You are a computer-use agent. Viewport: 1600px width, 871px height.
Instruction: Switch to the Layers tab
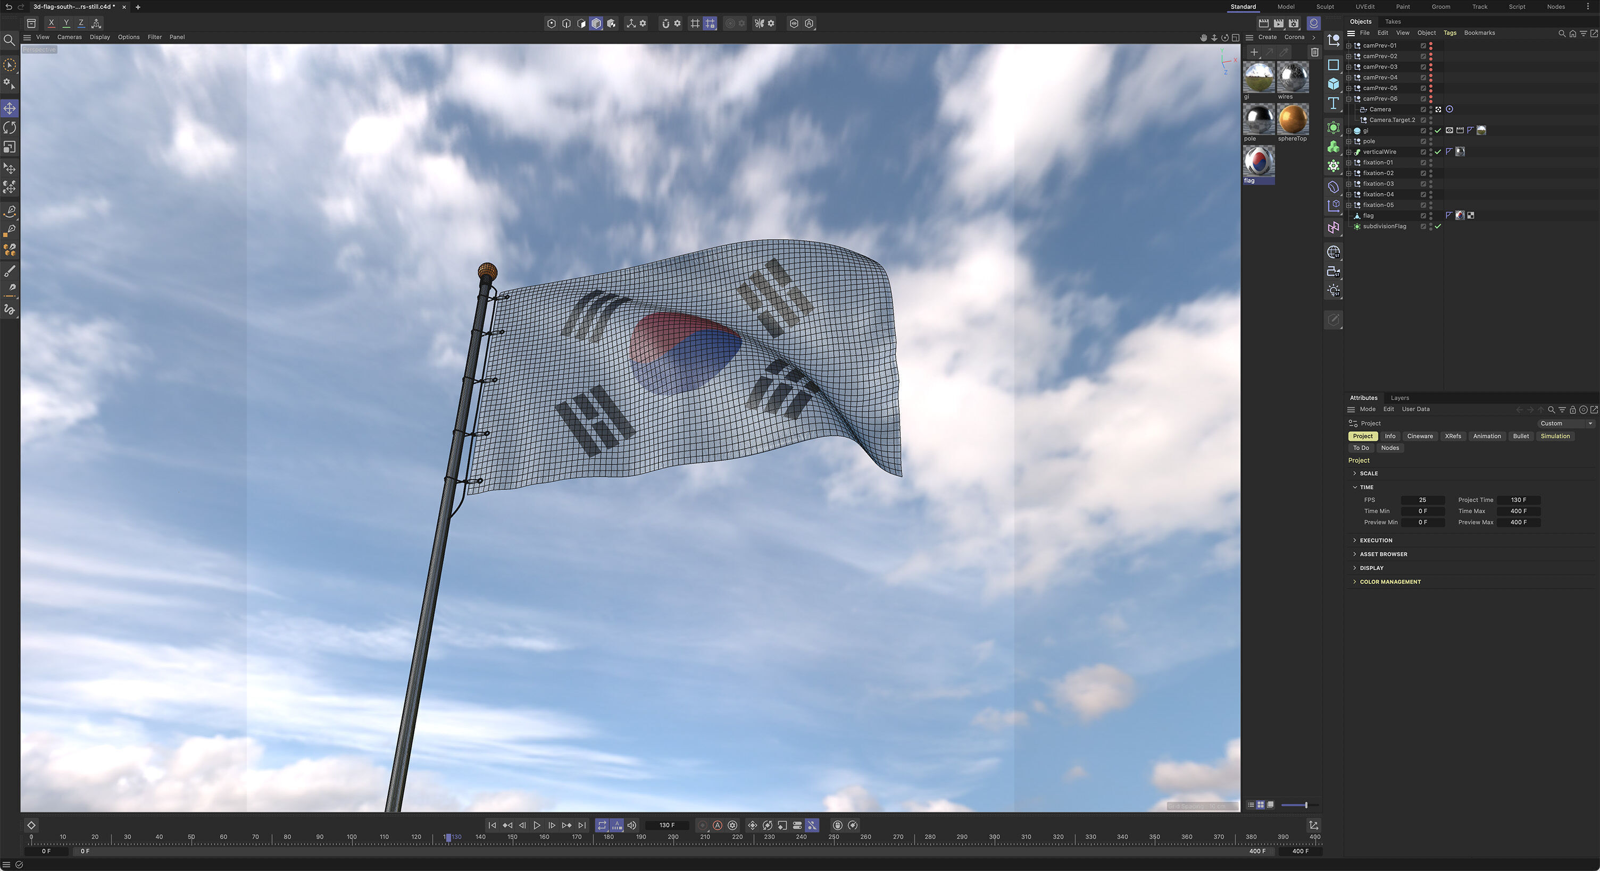1399,398
